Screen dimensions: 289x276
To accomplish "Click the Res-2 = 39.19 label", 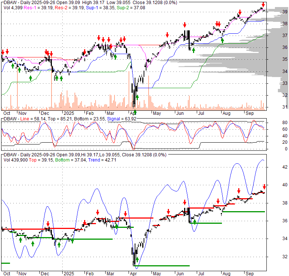I will pyautogui.click(x=70, y=8).
